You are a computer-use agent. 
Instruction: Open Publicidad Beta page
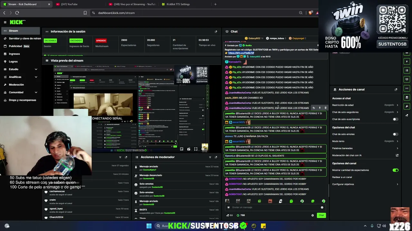coord(21,46)
